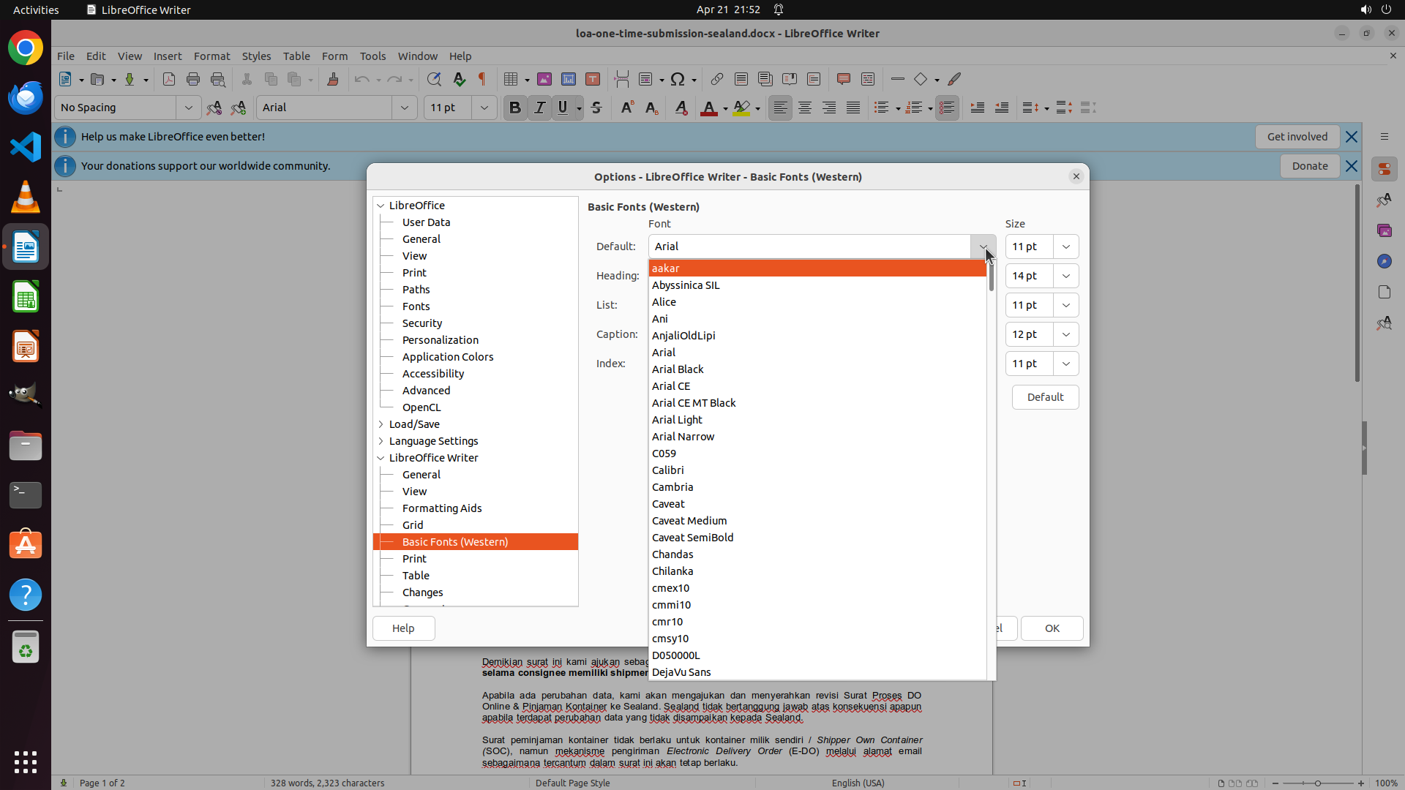Click the Default button in dialog
The width and height of the screenshot is (1405, 790).
1045,397
